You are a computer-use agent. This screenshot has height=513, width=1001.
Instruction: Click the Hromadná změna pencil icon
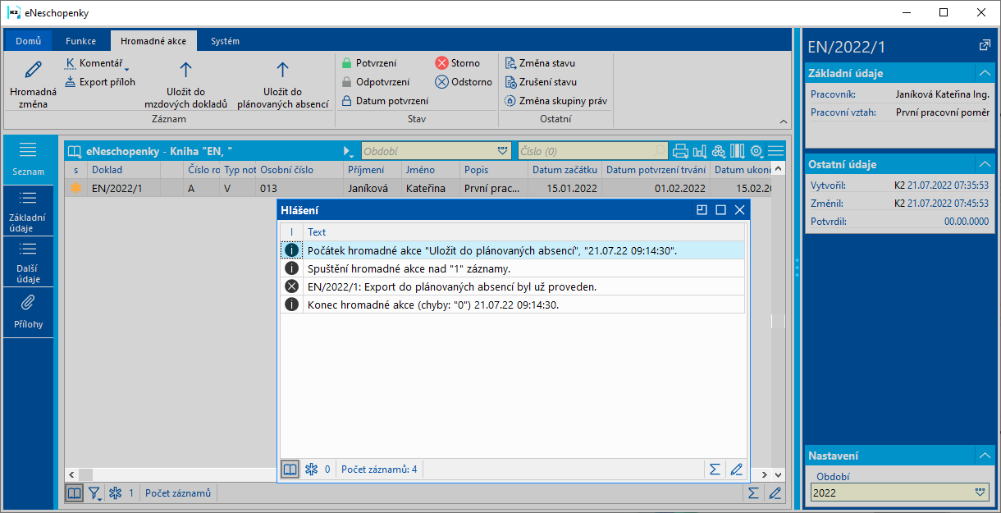tap(33, 70)
